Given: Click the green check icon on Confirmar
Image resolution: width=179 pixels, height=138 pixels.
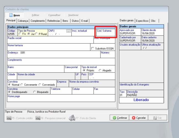Looking at the screenshot, I should pyautogui.click(x=114, y=118).
